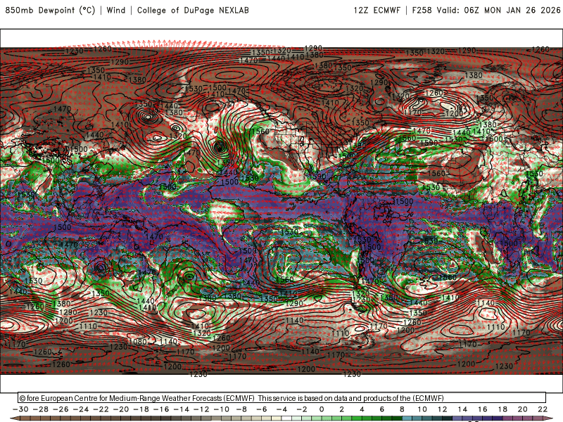Click the -24 legend value
This screenshot has width=563, height=422.
[81, 409]
